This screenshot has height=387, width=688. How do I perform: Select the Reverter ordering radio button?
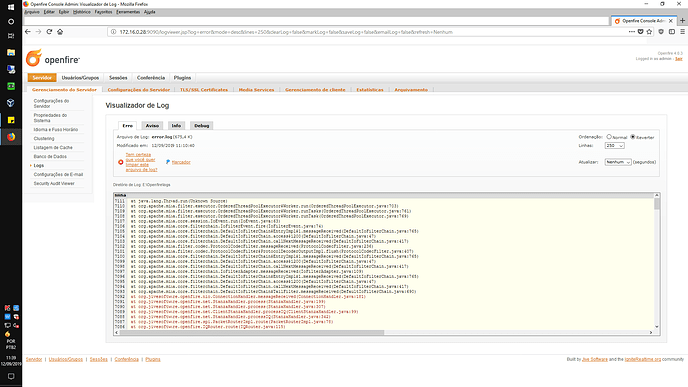pos(633,137)
